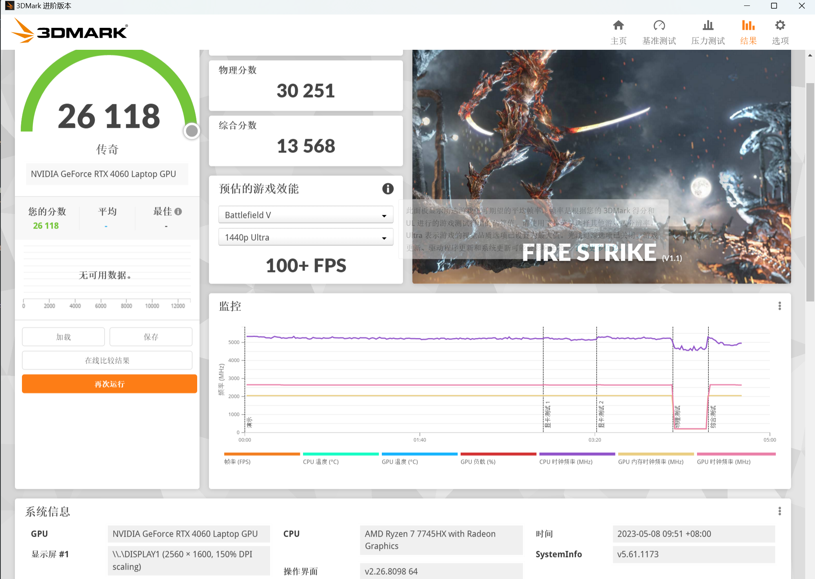Image resolution: width=815 pixels, height=579 pixels.
Task: Open the 监控 panel three-dot menu
Action: point(779,306)
